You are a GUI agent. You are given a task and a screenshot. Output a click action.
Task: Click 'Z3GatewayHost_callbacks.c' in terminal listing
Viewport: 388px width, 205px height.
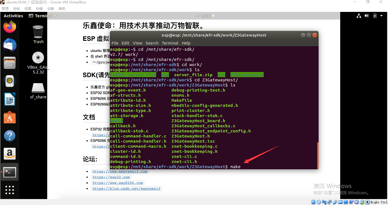(x=203, y=126)
